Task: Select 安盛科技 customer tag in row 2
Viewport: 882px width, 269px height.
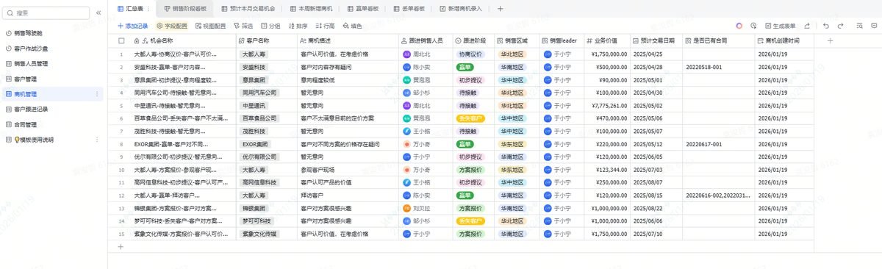Action: tap(254, 67)
